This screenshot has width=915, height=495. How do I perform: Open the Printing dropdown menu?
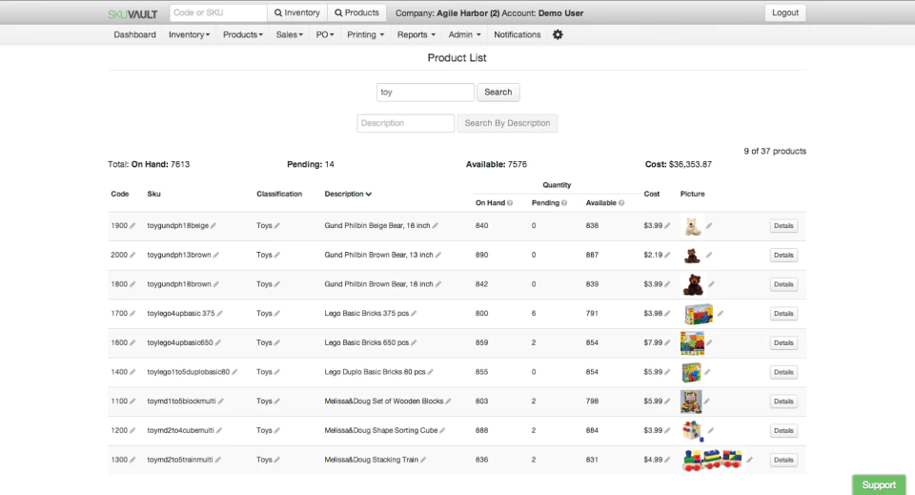tap(365, 34)
